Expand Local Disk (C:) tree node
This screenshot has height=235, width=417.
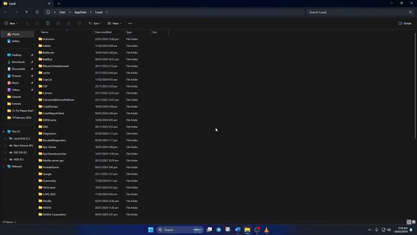pos(6,138)
